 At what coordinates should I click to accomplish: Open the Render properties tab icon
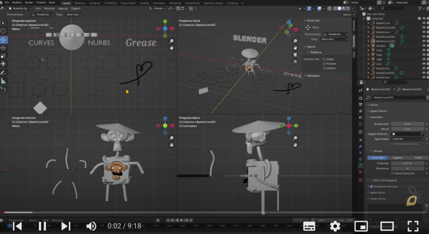coord(360,98)
